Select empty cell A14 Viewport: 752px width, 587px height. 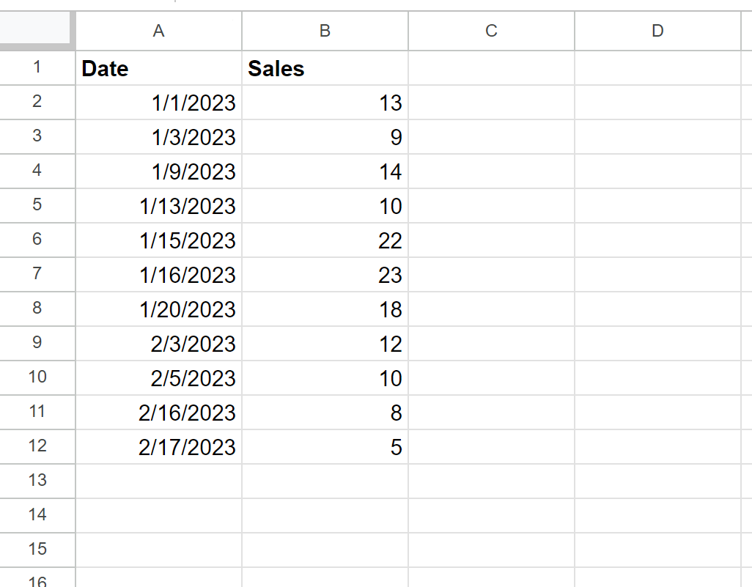159,515
